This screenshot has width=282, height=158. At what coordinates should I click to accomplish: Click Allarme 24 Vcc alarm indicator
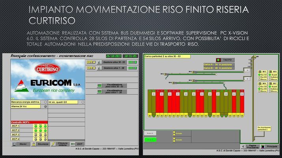click(45, 107)
